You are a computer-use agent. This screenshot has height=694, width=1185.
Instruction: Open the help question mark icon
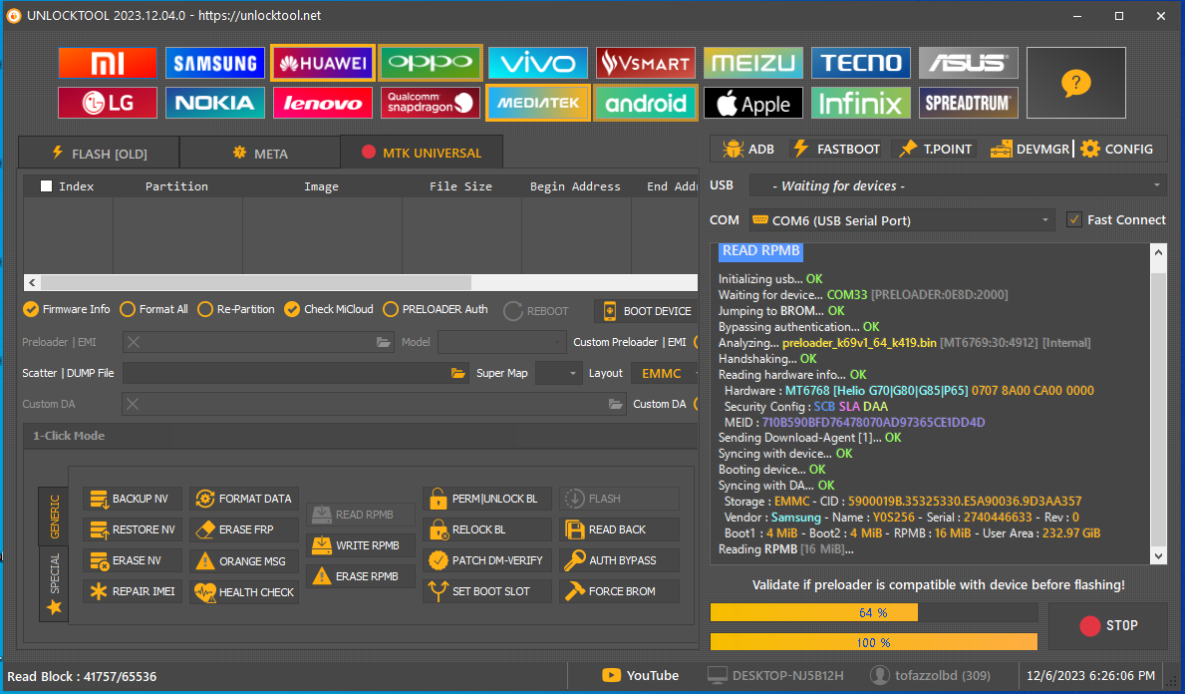point(1075,83)
